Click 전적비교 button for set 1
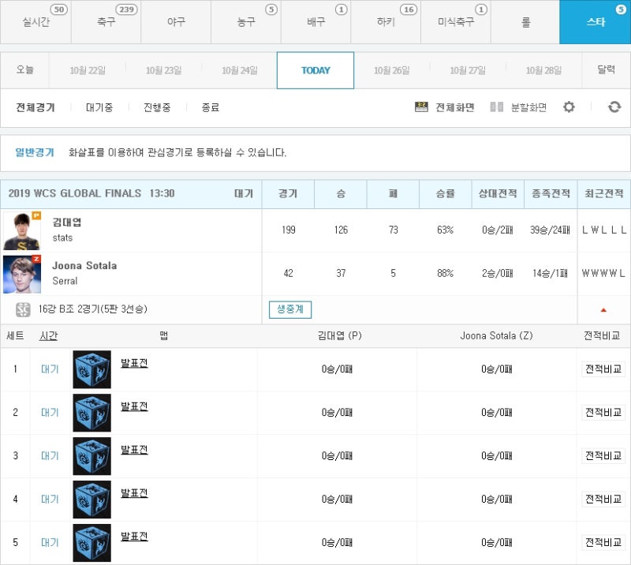This screenshot has width=631, height=565. pyautogui.click(x=603, y=369)
